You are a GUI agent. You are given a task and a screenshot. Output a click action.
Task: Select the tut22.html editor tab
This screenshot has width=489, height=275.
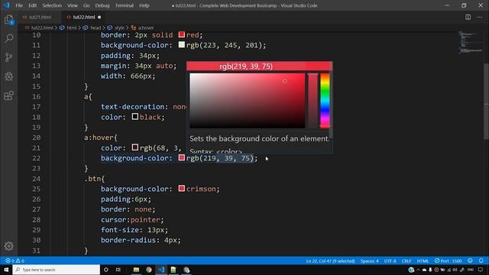pyautogui.click(x=83, y=17)
